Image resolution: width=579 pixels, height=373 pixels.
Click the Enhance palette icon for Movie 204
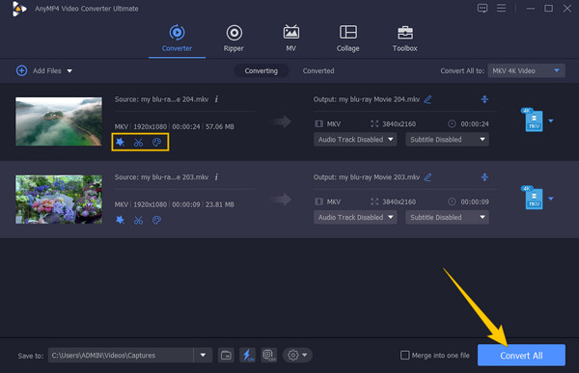[x=156, y=143]
